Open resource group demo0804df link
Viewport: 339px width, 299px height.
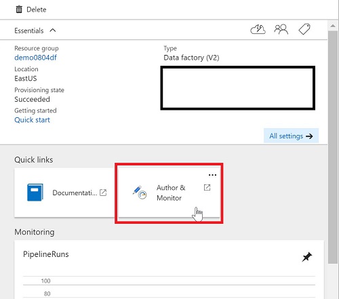(35, 58)
